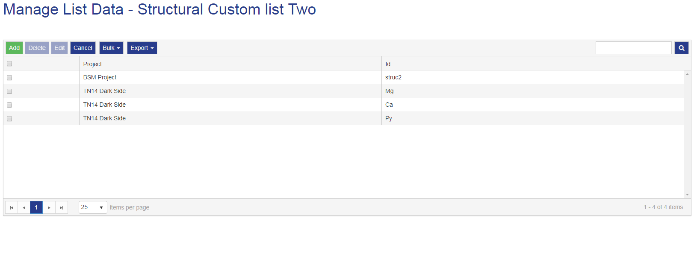Jump to the last page arrow
This screenshot has width=697, height=256.
tap(62, 208)
